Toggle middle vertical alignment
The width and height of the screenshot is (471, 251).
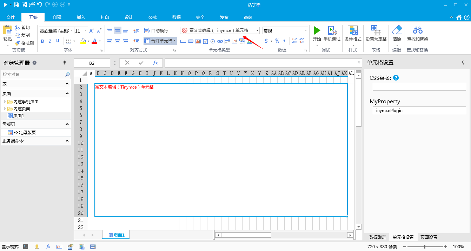118,31
